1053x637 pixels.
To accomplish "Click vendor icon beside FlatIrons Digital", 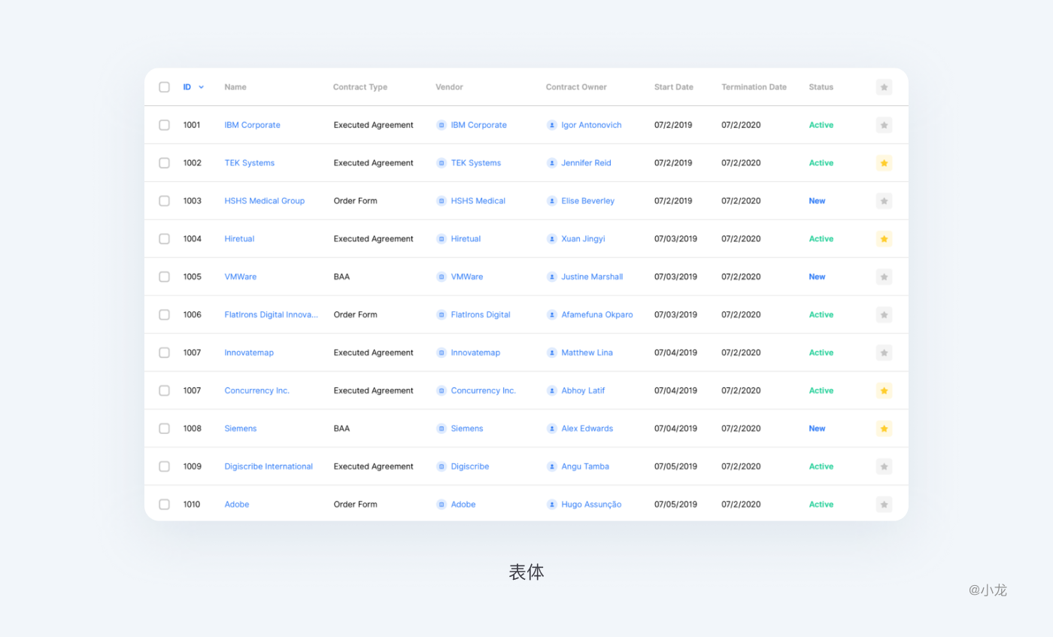I will click(x=442, y=314).
